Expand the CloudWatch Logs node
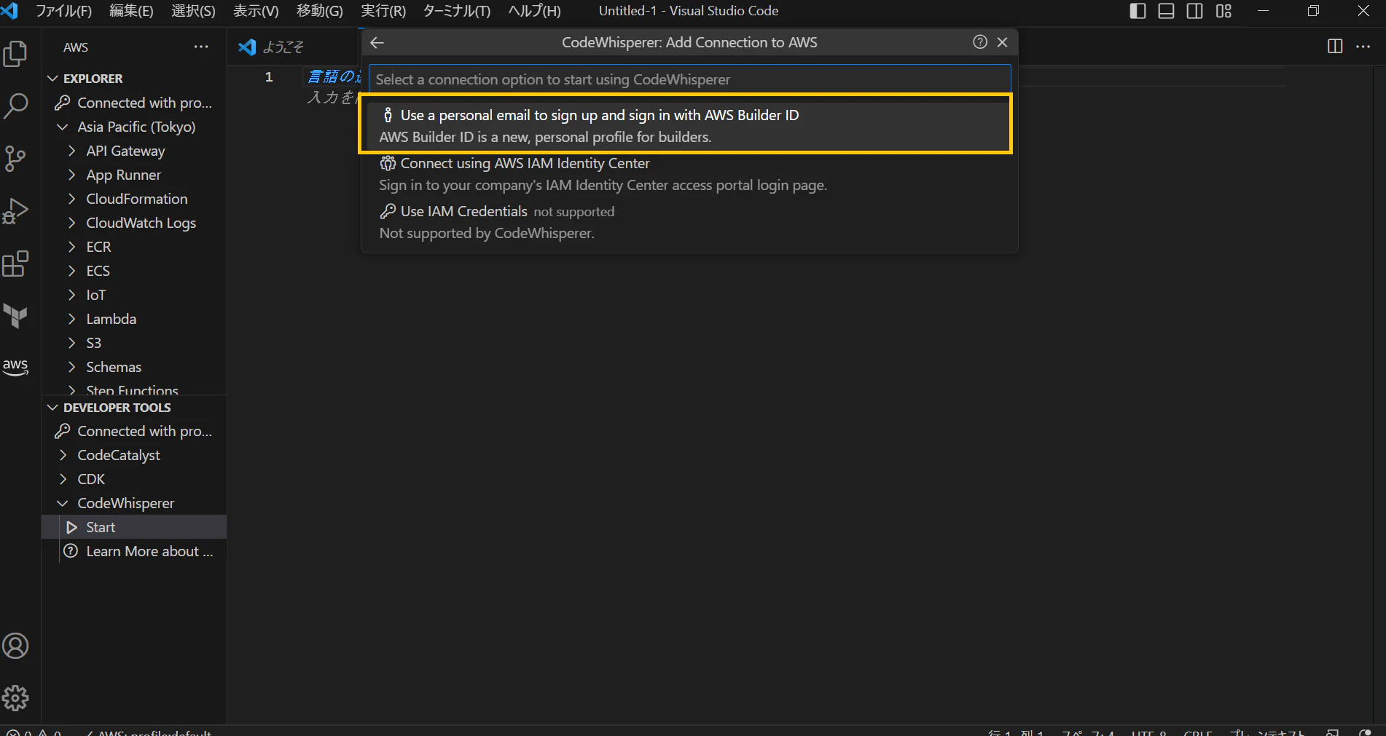The height and width of the screenshot is (736, 1386). click(x=71, y=223)
